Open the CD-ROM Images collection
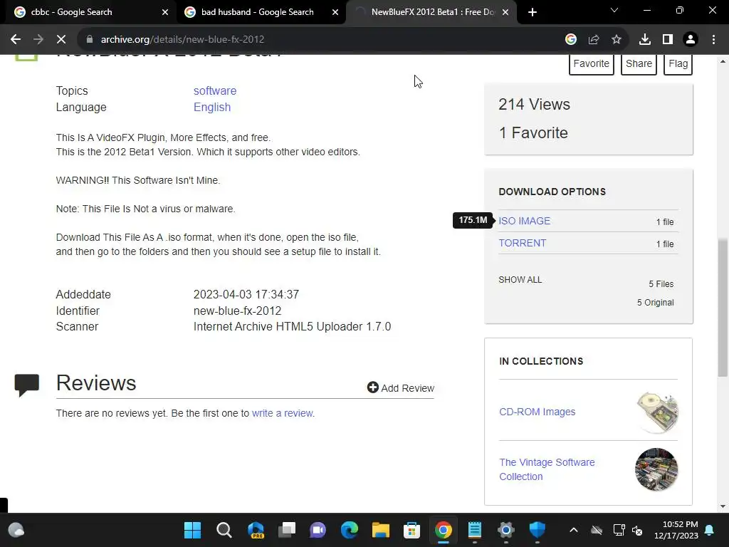This screenshot has height=547, width=729. click(x=537, y=412)
